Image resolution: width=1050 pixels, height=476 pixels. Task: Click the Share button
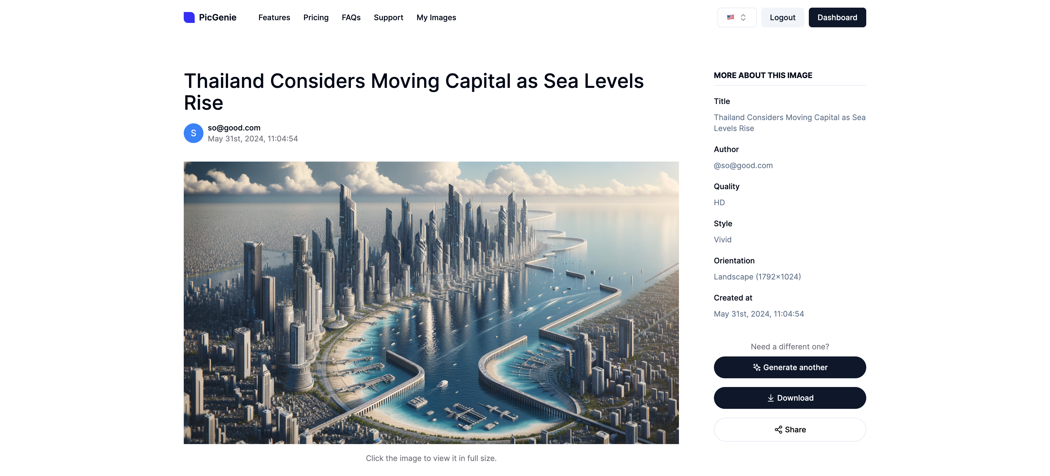click(x=790, y=430)
